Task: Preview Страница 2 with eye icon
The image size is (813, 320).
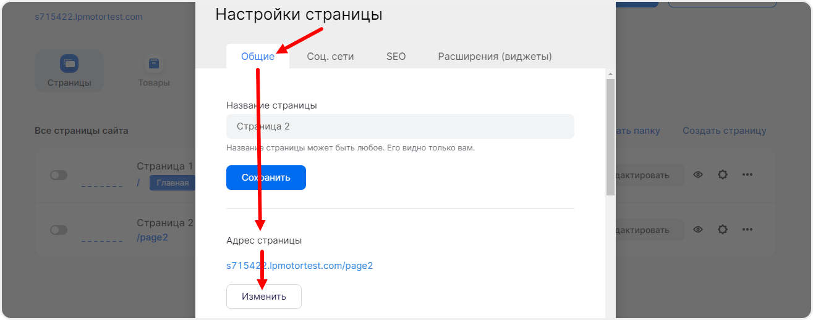Action: click(x=698, y=230)
